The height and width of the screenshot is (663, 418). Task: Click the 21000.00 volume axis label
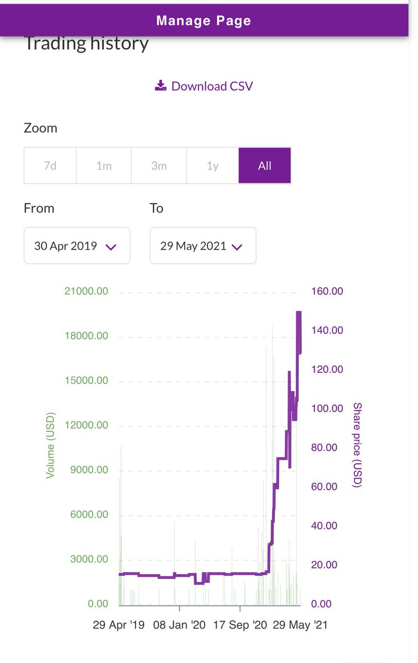tap(86, 291)
